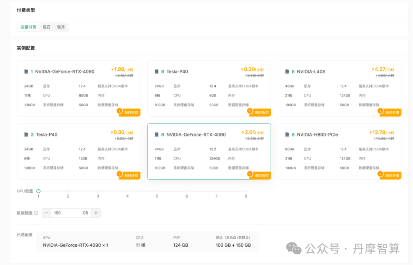
Task: Click the info icon beside 数据硬盘
Action: (x=36, y=213)
